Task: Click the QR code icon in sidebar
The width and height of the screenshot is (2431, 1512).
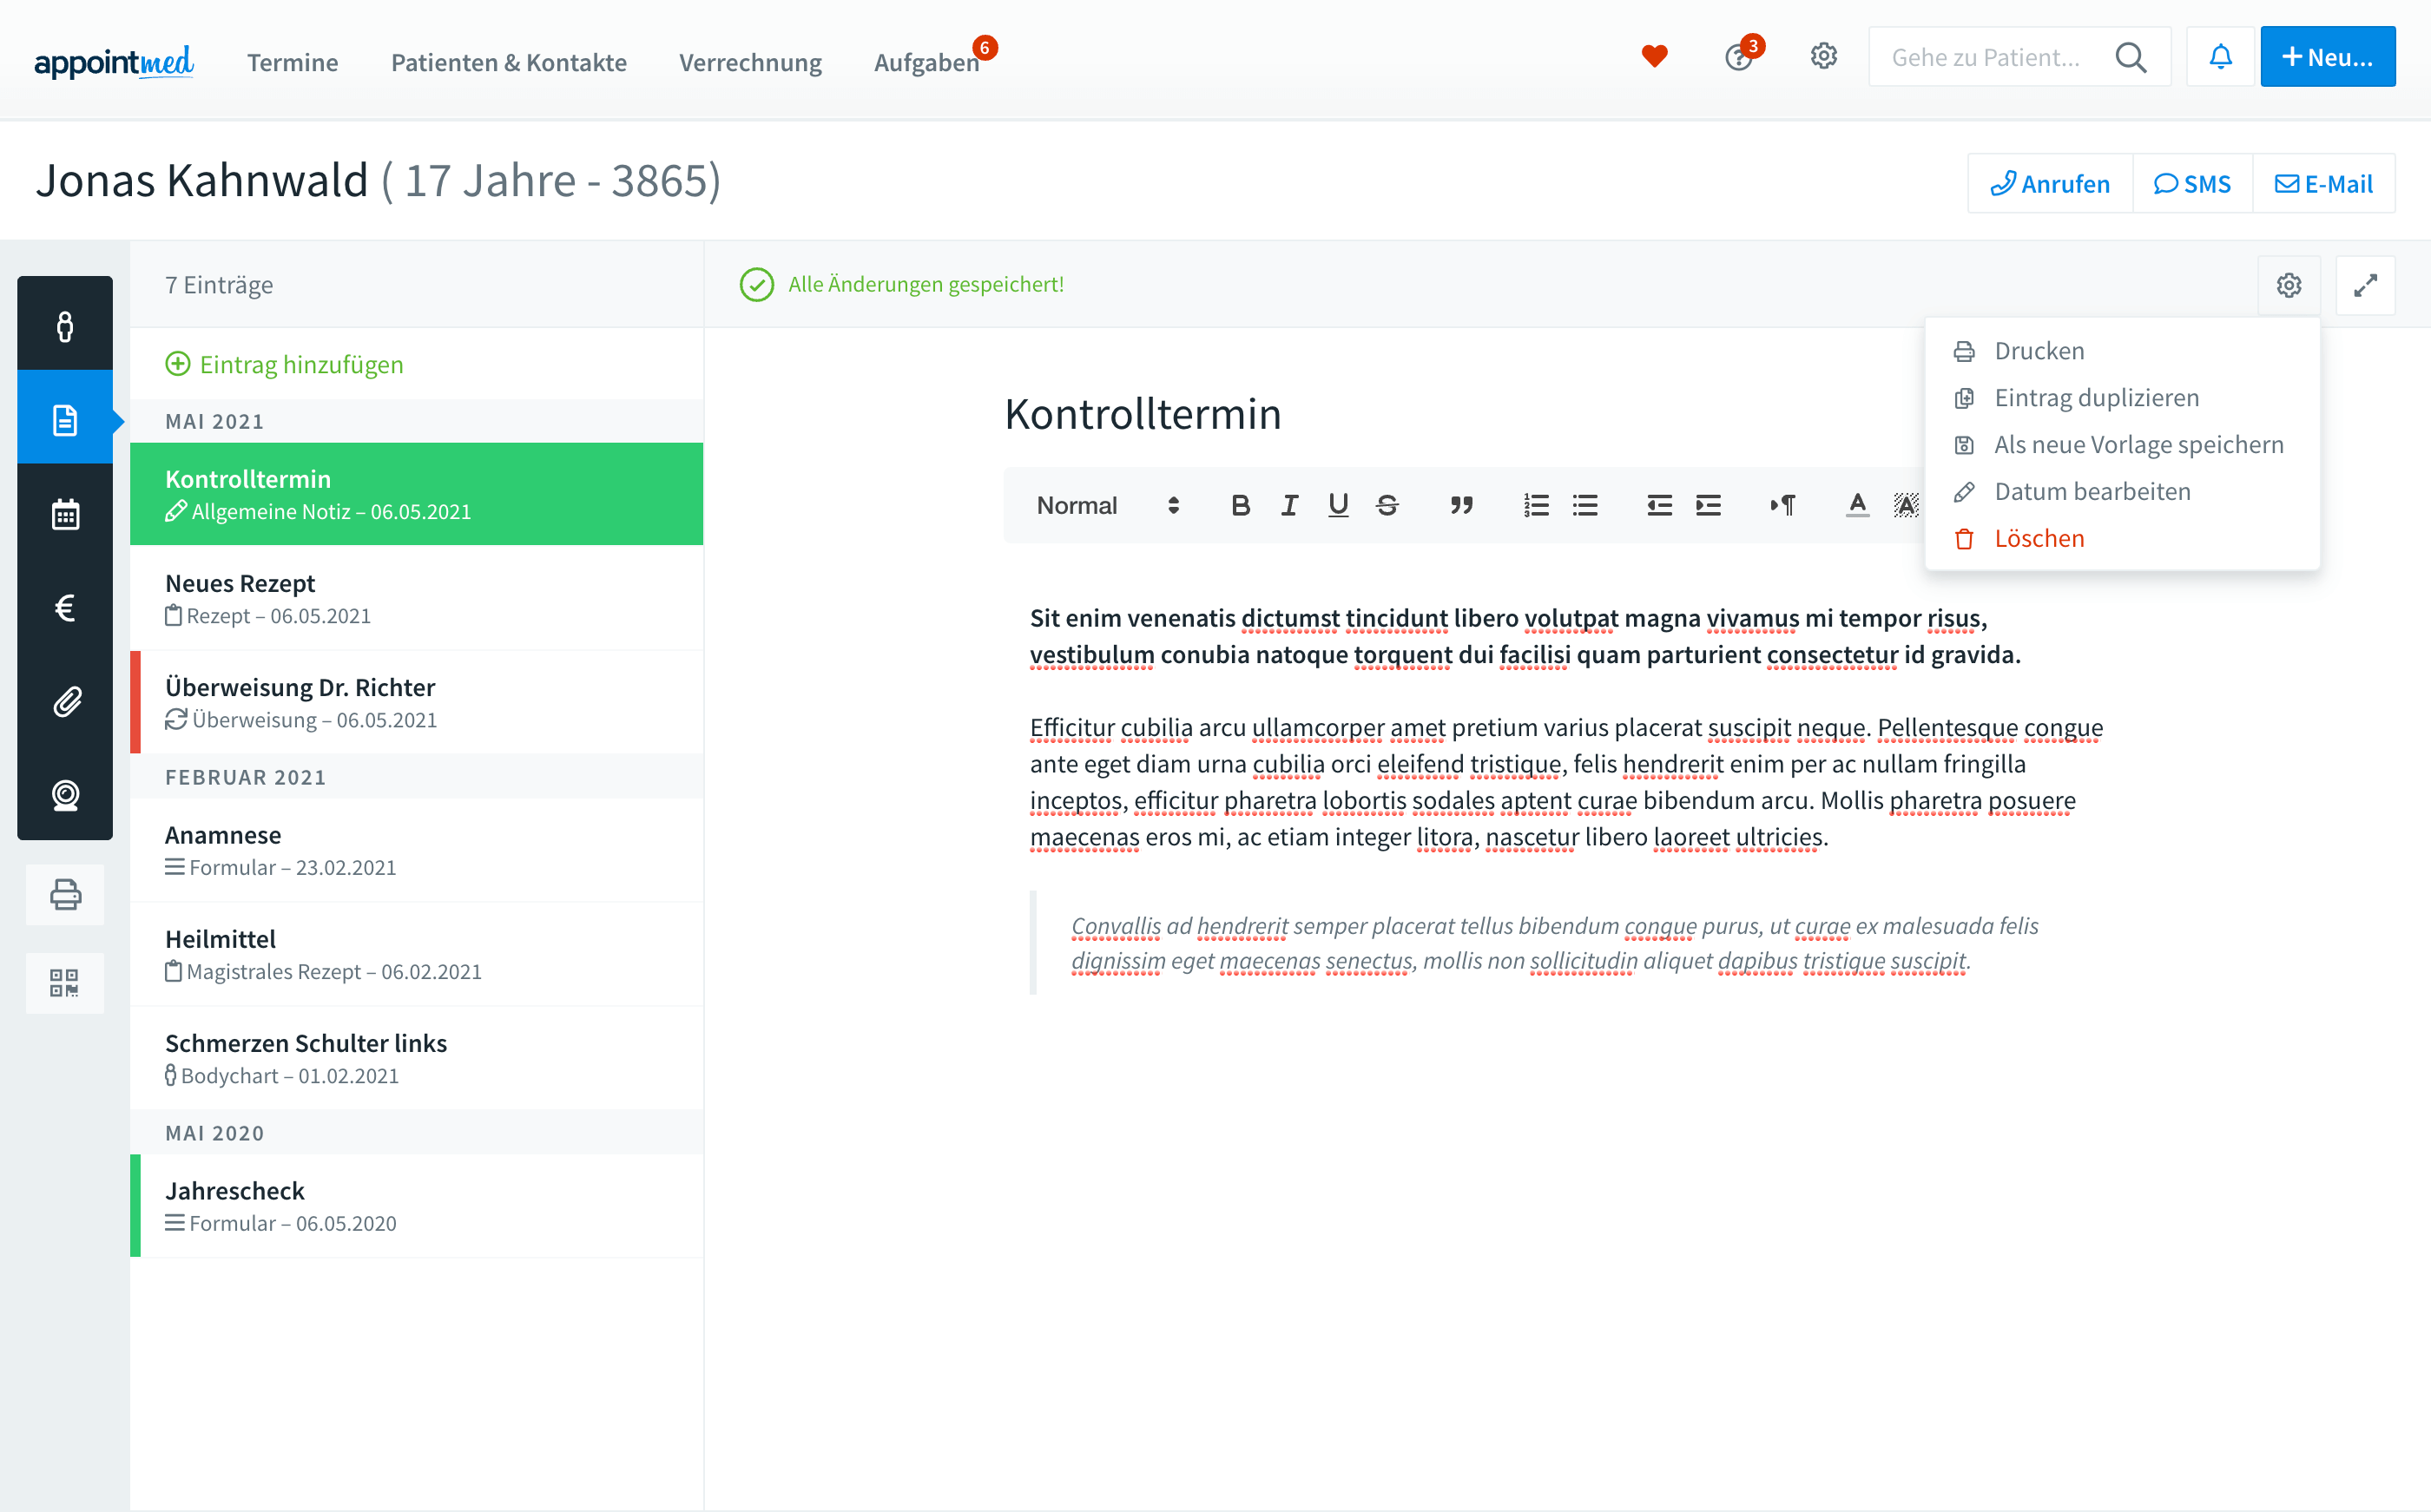Action: [x=65, y=983]
